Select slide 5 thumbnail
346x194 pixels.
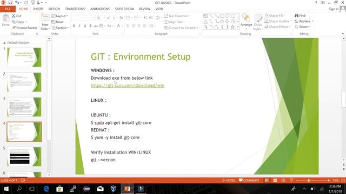click(24, 157)
